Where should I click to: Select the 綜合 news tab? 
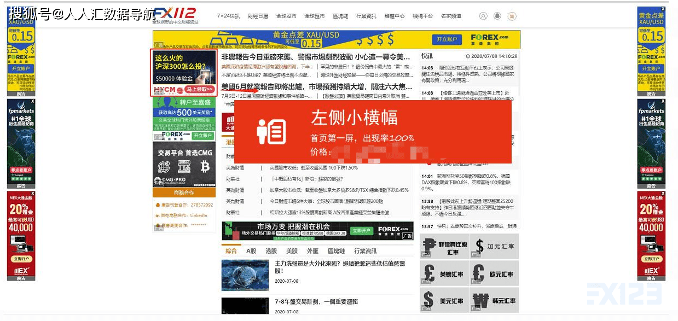(x=231, y=251)
